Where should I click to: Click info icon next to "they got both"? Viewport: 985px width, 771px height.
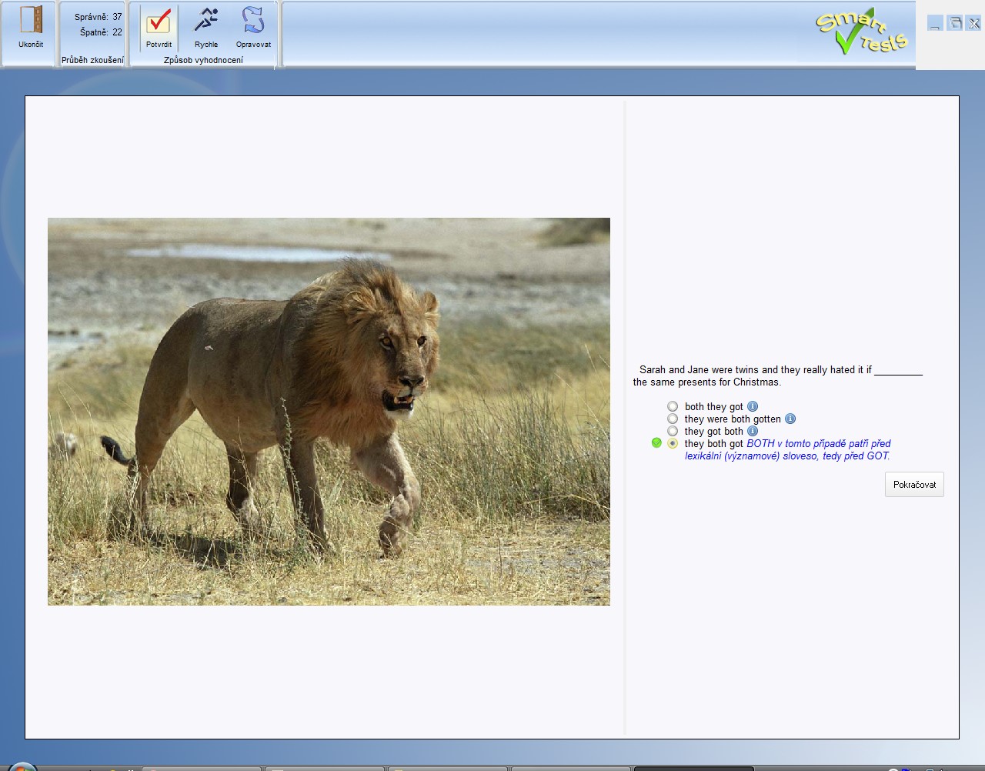[x=753, y=431]
